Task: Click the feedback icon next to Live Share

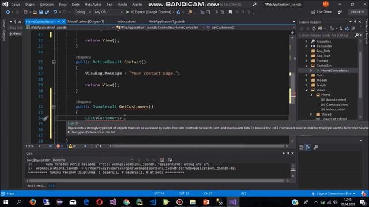Action: coord(340,12)
